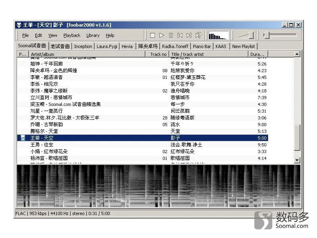This screenshot has width=317, height=238.
Task: Select the 李炜 - 魔筝之缘断 track
Action: [x=143, y=91]
